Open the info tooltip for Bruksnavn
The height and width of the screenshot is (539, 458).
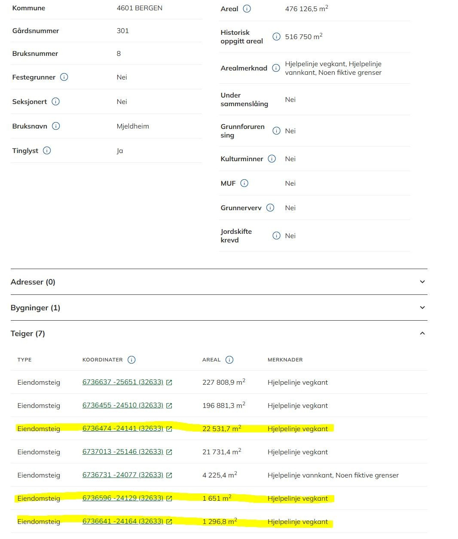click(x=56, y=126)
